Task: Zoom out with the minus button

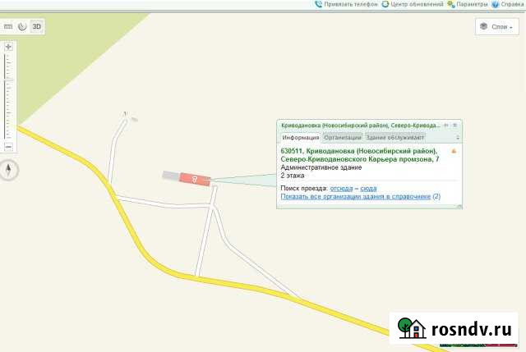Action: tap(8, 146)
